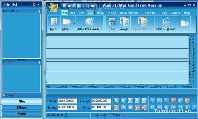Click the loop playback button

(x=166, y=101)
